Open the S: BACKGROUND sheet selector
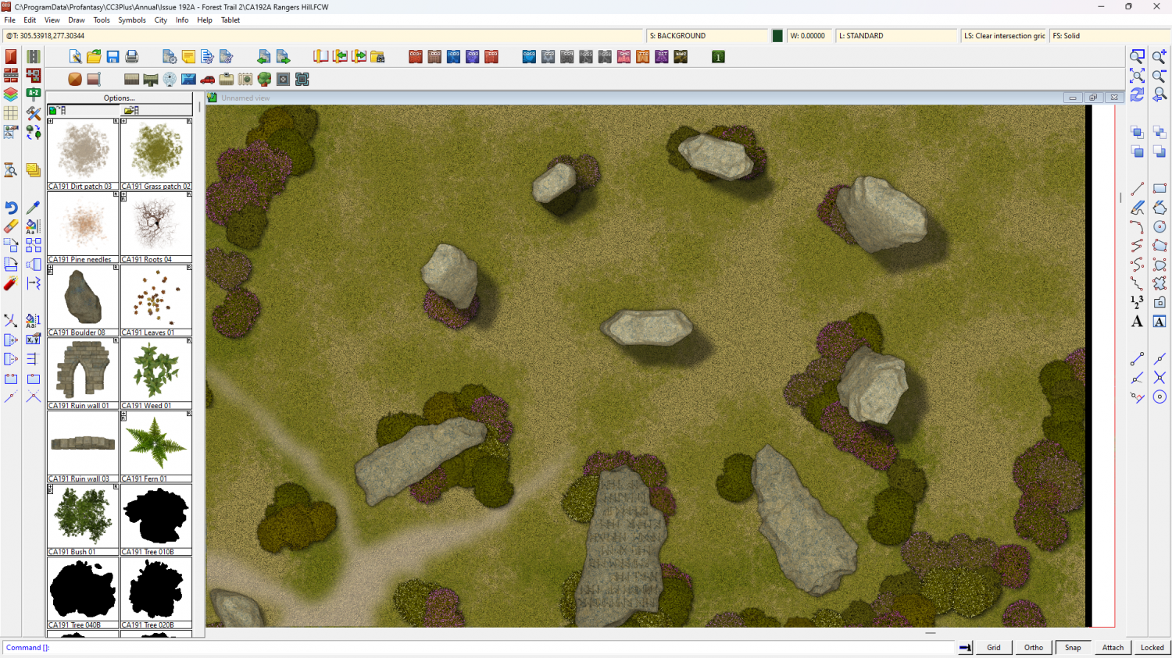Screen dimensions: 1172x658 click(708, 36)
